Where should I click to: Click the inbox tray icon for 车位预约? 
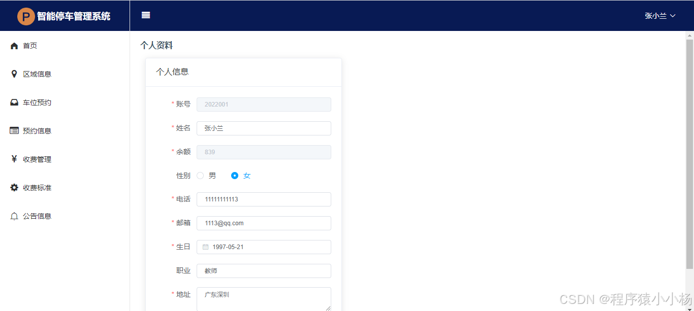pyautogui.click(x=14, y=102)
